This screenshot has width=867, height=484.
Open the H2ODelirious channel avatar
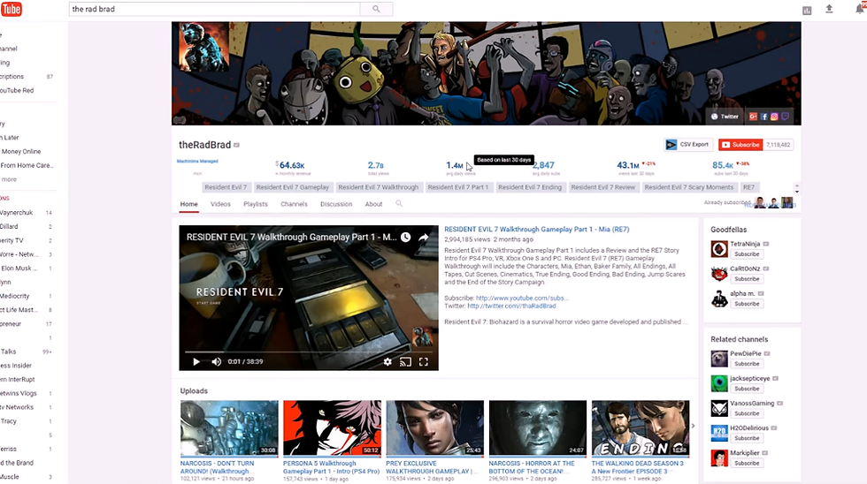click(x=718, y=434)
